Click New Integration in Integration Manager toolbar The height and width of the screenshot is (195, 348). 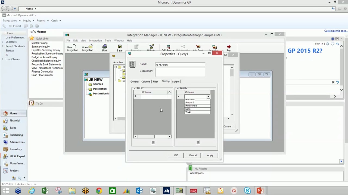[72, 48]
